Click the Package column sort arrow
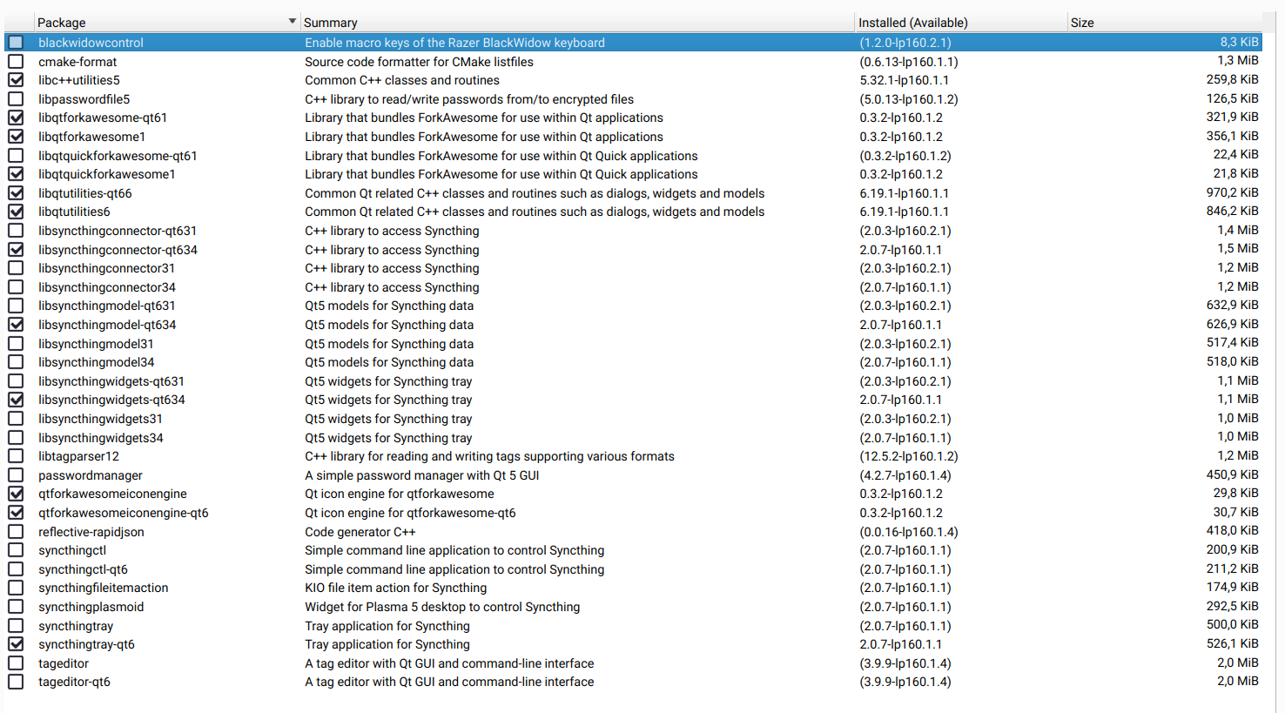This screenshot has width=1285, height=713. pos(292,22)
